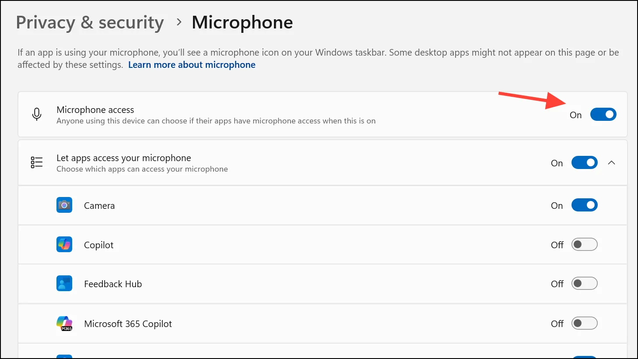Disable Let apps access your microphone toggle
Screen dimensions: 638x359
point(584,163)
